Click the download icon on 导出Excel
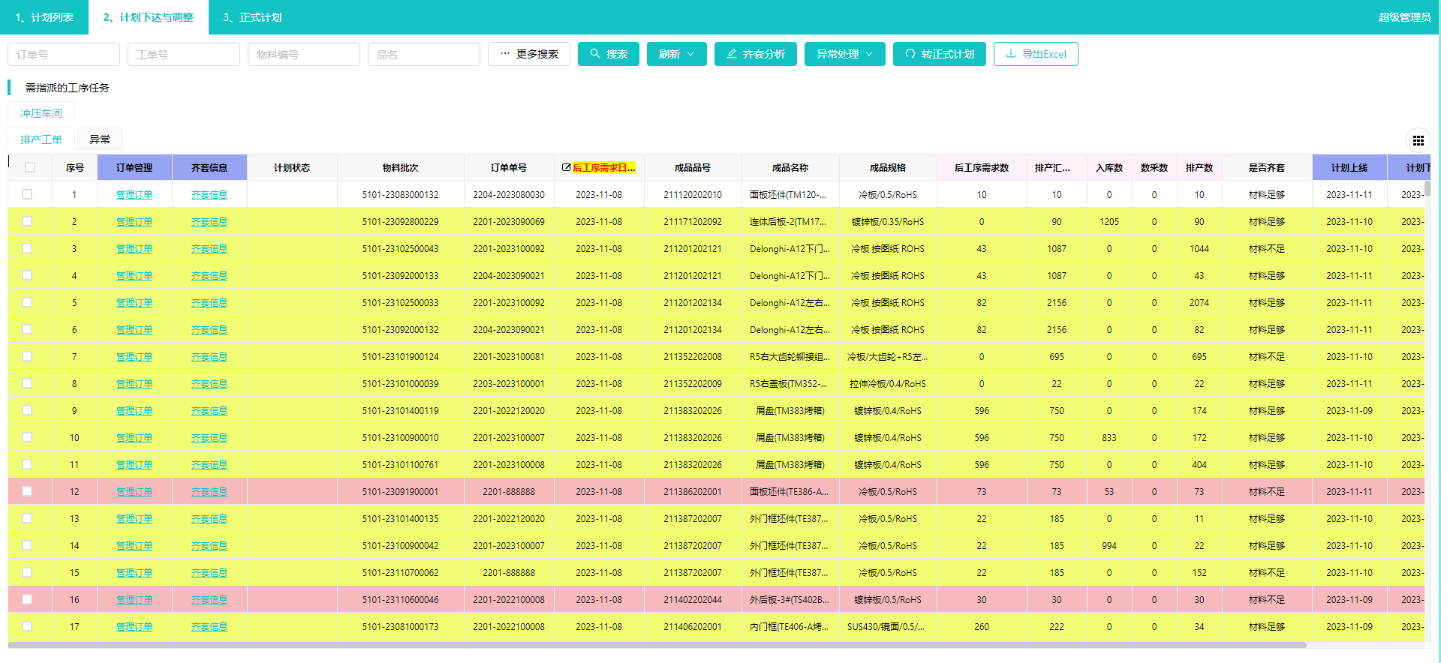This screenshot has width=1441, height=663. pos(1011,54)
